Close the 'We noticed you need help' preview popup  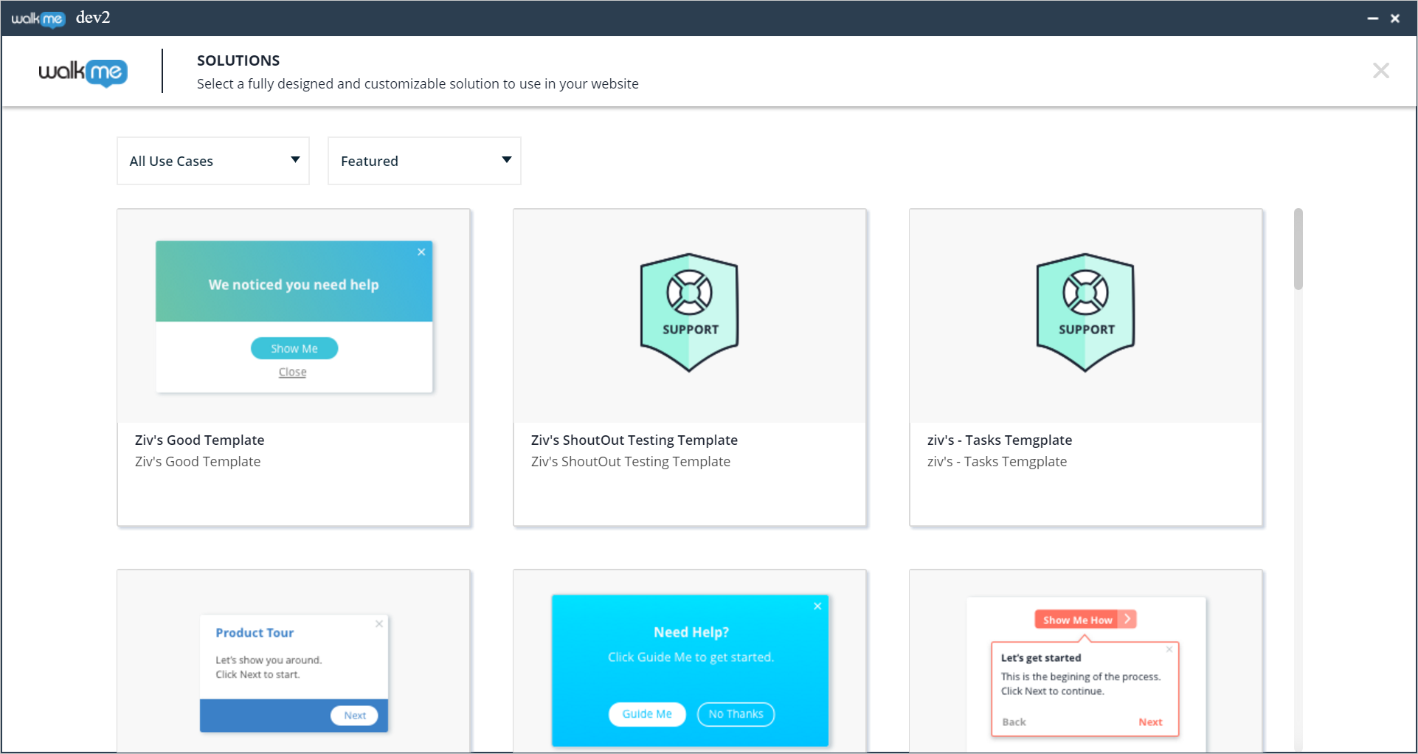pos(421,252)
